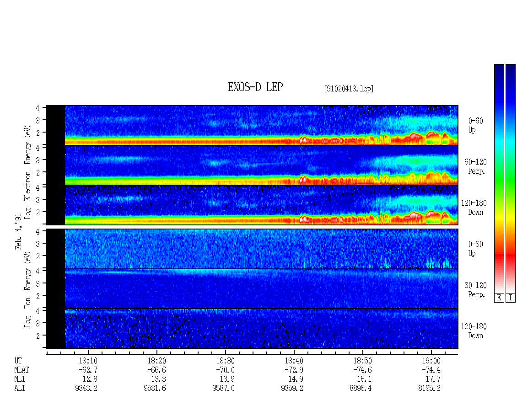Image resolution: width=517 pixels, height=400 pixels.
Task: Click the MLAT value -72.9
Action: pyautogui.click(x=294, y=370)
